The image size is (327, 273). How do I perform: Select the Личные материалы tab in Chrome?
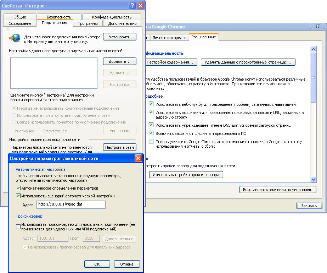[169, 37]
